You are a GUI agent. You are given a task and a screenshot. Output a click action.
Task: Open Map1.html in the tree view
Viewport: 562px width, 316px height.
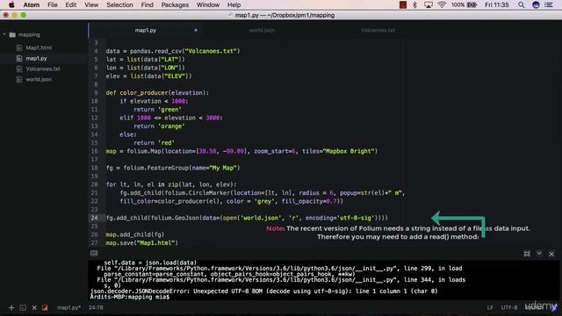39,47
